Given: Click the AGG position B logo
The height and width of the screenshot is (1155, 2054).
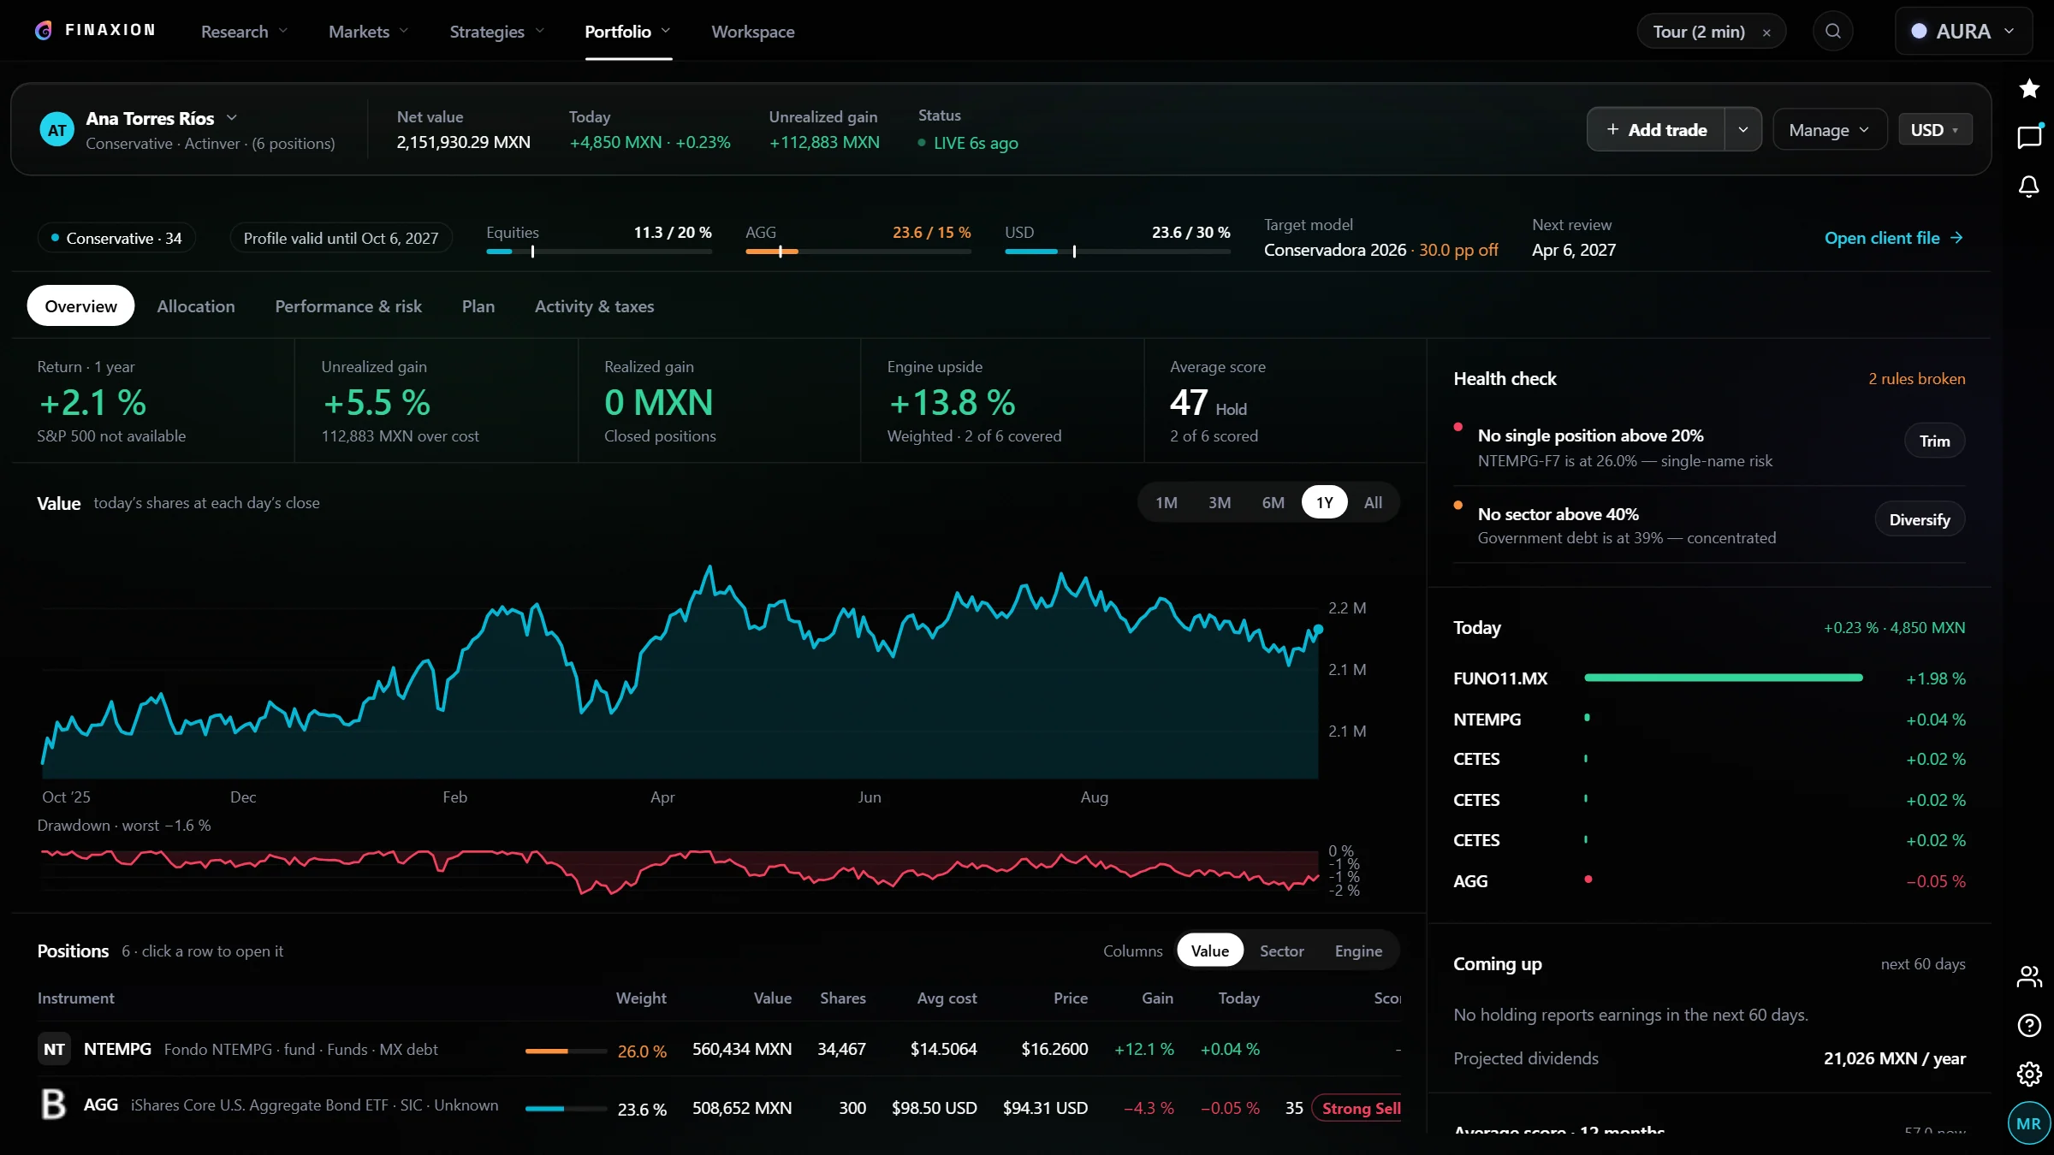Looking at the screenshot, I should [x=54, y=1104].
